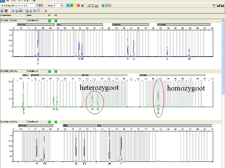Click the save icon next to Plot Setting
Screen dimensions: 225x168
[41, 6]
